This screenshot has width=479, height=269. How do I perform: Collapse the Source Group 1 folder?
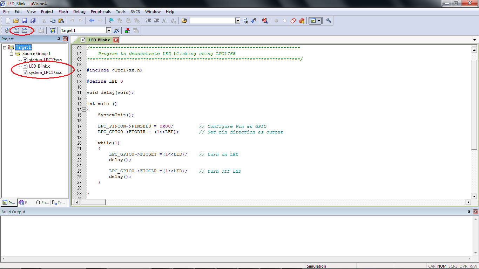[11, 54]
